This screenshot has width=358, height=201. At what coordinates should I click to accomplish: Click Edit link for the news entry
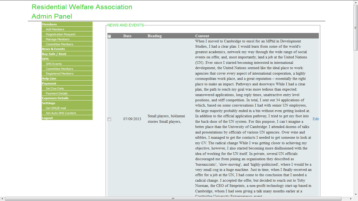[x=315, y=119]
